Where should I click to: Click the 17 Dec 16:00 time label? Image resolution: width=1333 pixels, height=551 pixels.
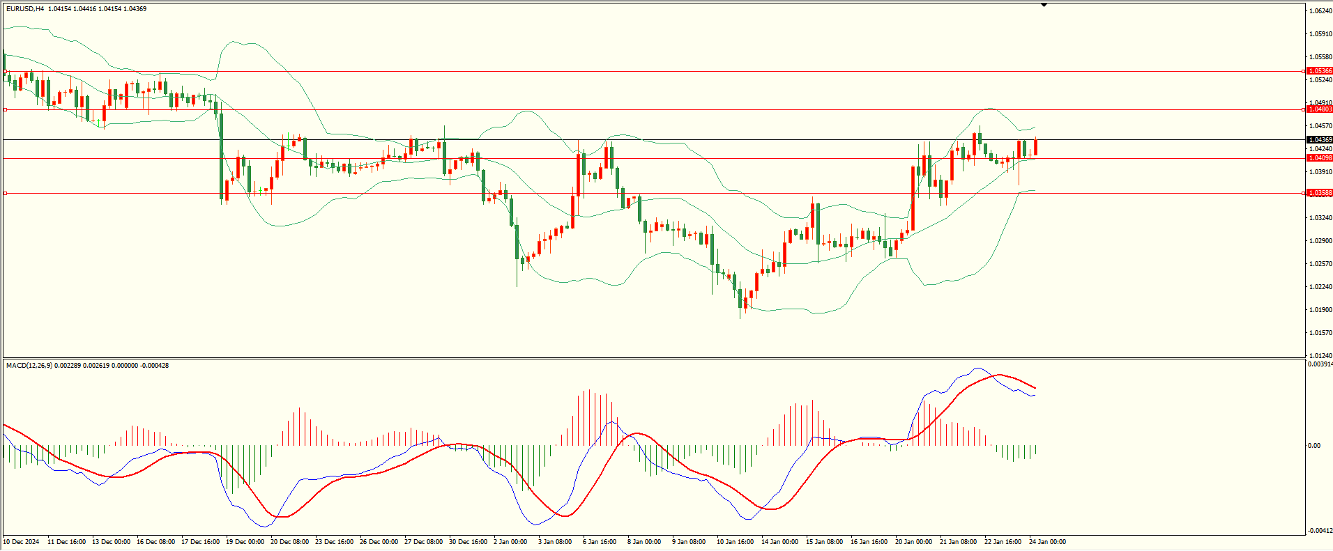tap(200, 542)
